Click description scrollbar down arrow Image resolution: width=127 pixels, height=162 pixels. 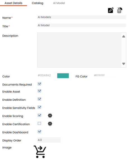tap(124, 64)
